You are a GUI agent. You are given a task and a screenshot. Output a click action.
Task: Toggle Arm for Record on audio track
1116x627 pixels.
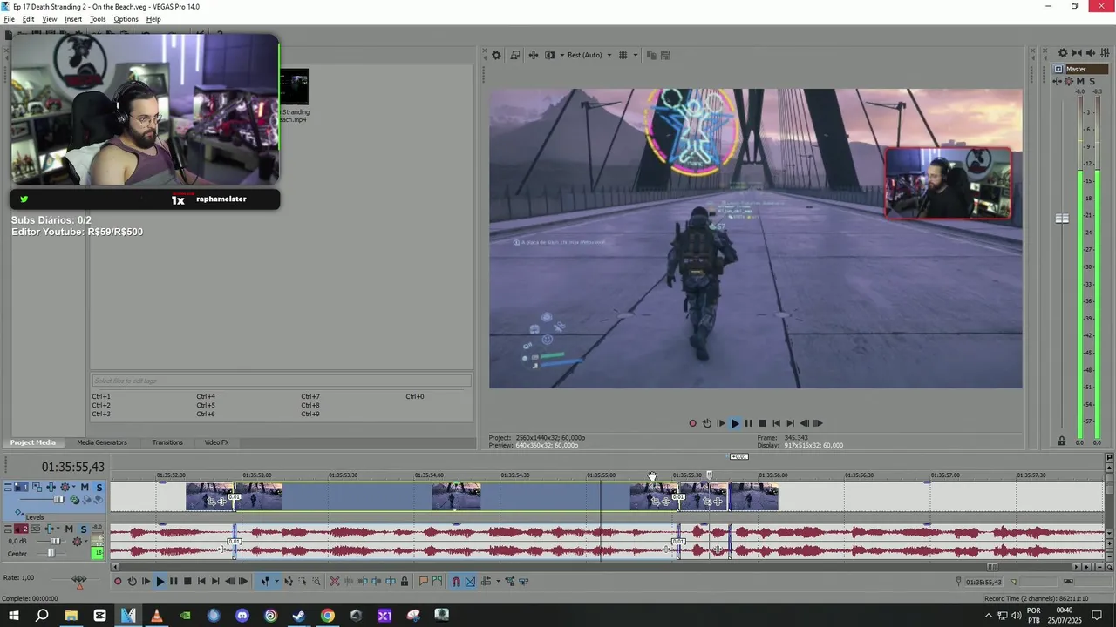coord(35,529)
